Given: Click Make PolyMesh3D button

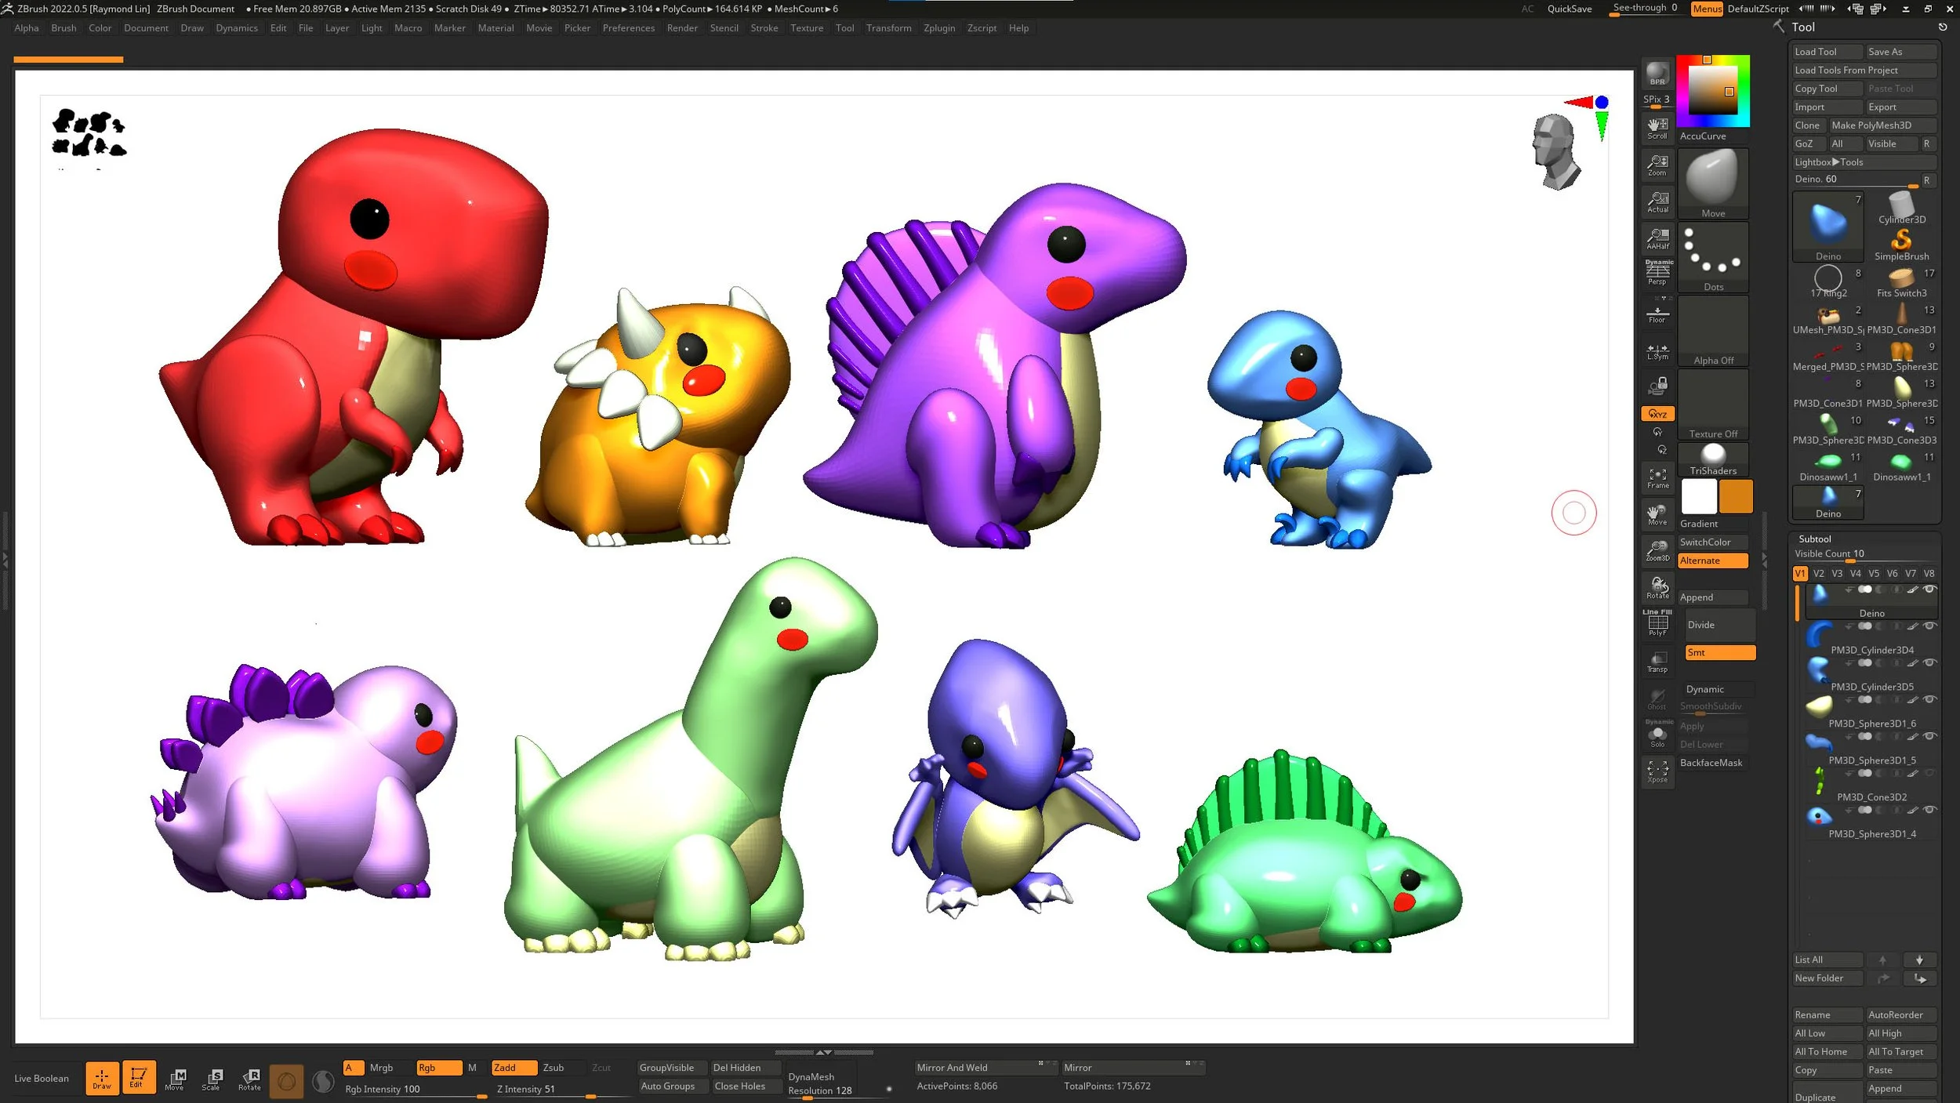Looking at the screenshot, I should coord(1882,125).
